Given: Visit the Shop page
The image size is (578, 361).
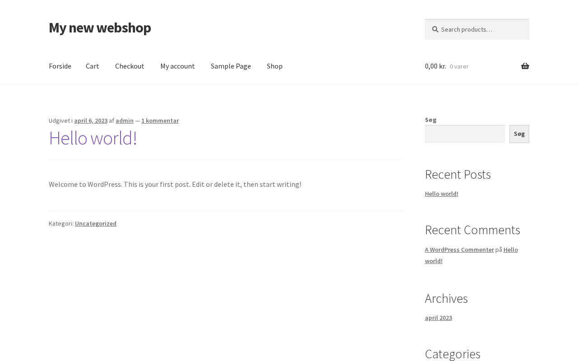Looking at the screenshot, I should click(275, 66).
